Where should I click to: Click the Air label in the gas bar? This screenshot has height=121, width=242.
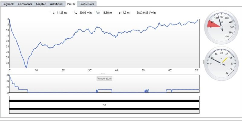tap(104, 105)
